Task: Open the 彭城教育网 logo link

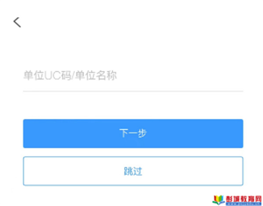Action: pos(237,200)
